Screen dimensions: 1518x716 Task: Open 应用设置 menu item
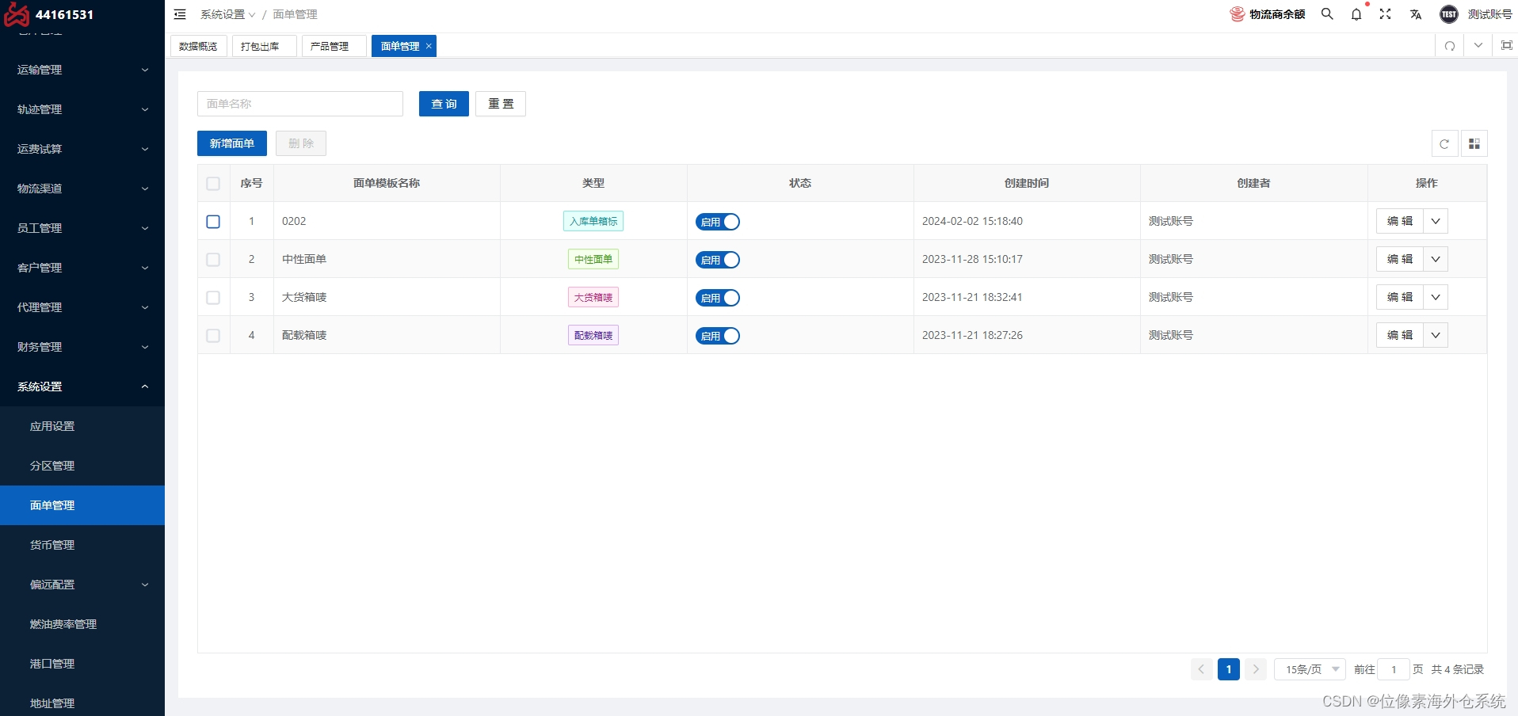(82, 426)
